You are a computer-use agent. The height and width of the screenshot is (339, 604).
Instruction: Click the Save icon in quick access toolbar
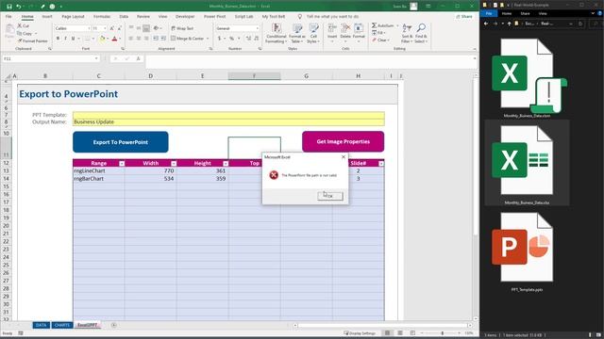tap(9, 7)
